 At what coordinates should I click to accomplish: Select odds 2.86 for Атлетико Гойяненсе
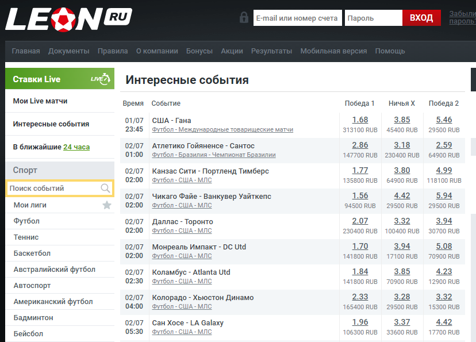click(x=360, y=145)
